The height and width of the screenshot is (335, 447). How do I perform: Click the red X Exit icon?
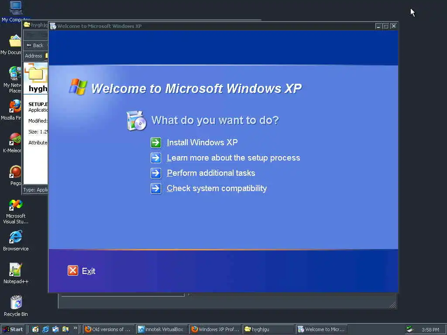point(73,270)
